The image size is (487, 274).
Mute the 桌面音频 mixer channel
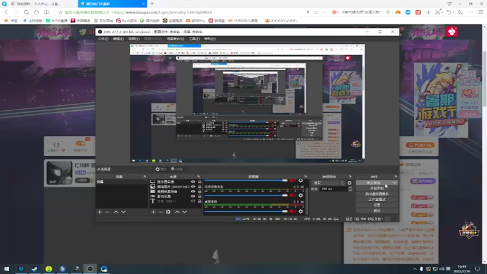click(292, 211)
